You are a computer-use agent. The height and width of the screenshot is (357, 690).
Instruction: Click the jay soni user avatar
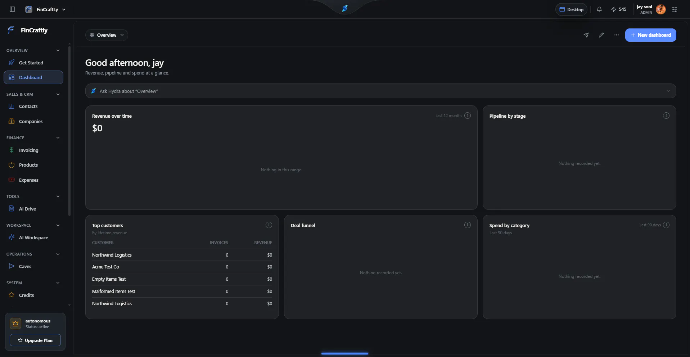660,9
